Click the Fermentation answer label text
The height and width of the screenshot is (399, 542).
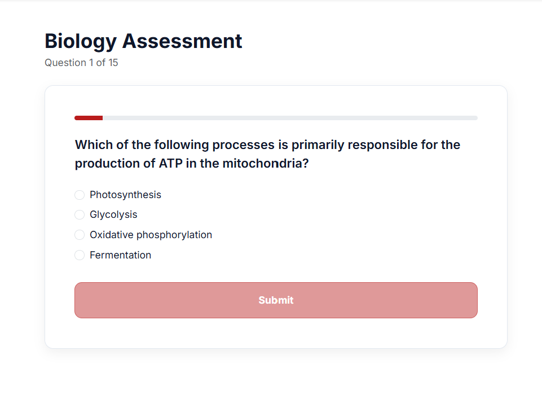coord(120,255)
